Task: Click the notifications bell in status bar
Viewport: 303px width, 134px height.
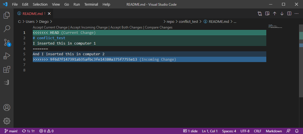Action: click(x=297, y=131)
